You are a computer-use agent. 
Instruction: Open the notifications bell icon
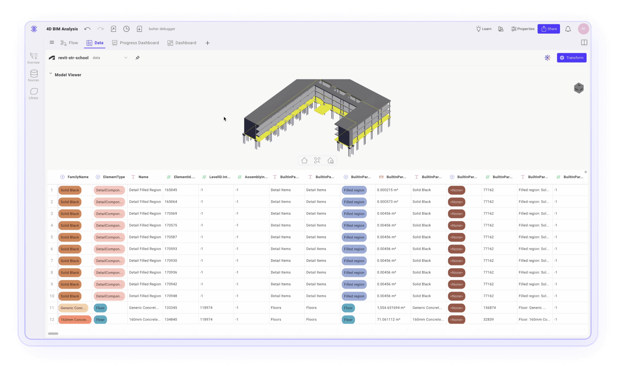point(568,28)
